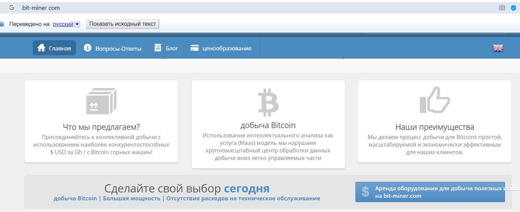Click Аренда оборудования button on bit-miner.com
The width and height of the screenshot is (520, 212).
430,192
